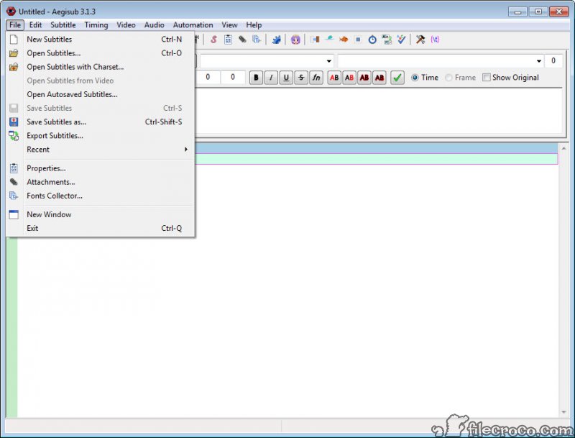Screen dimensions: 575x438
Task: Open the View menu
Action: (x=229, y=25)
